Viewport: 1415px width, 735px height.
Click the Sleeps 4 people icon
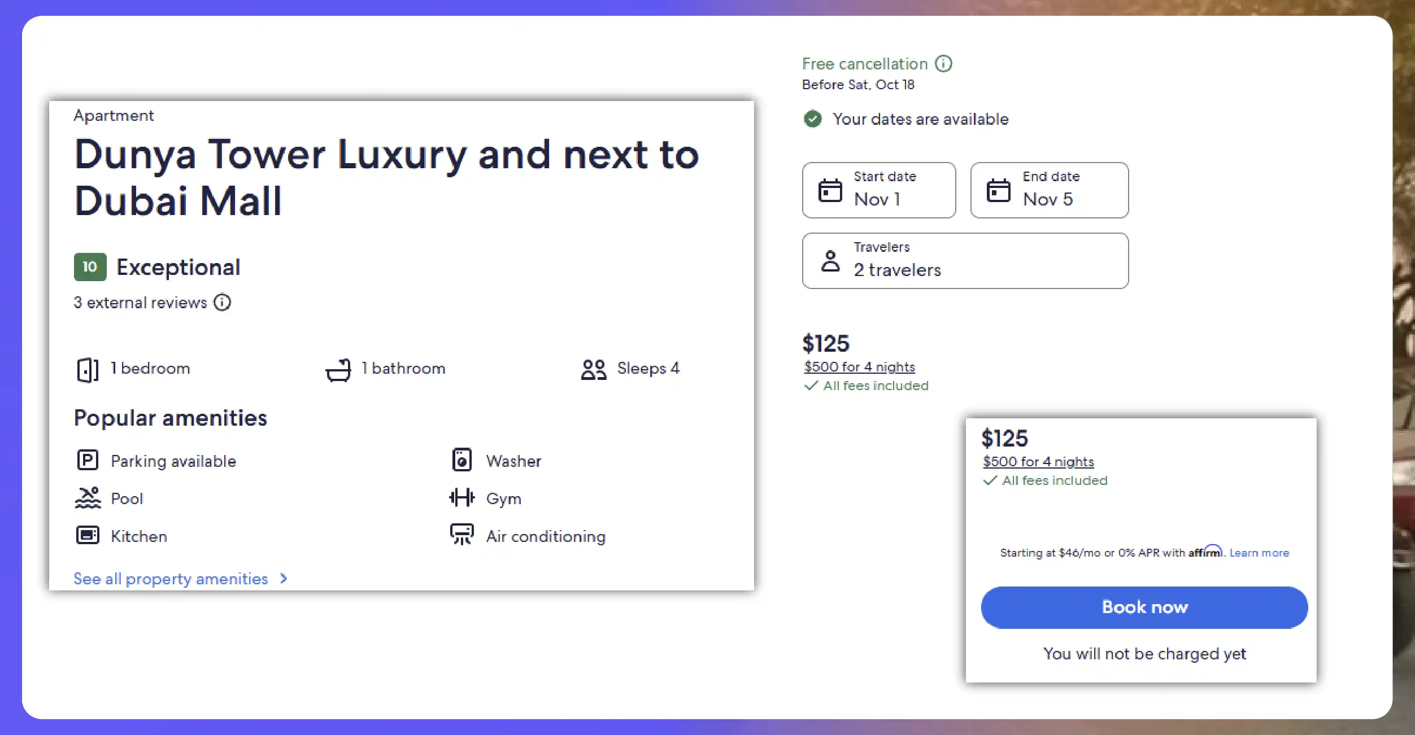[x=594, y=369]
